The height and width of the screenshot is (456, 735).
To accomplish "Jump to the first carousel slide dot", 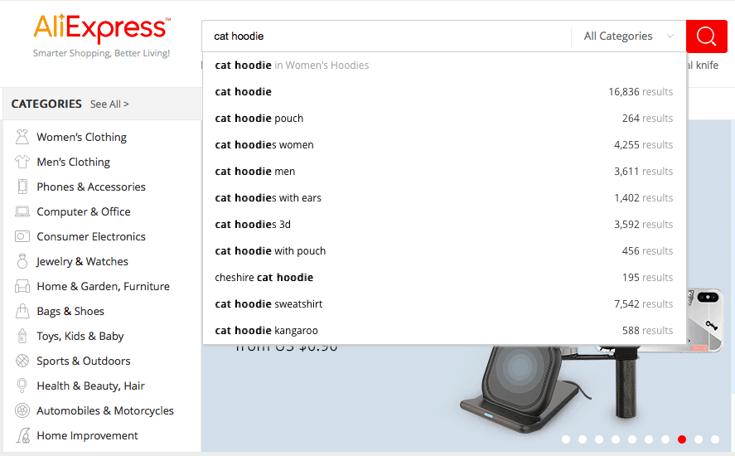I will [x=566, y=439].
